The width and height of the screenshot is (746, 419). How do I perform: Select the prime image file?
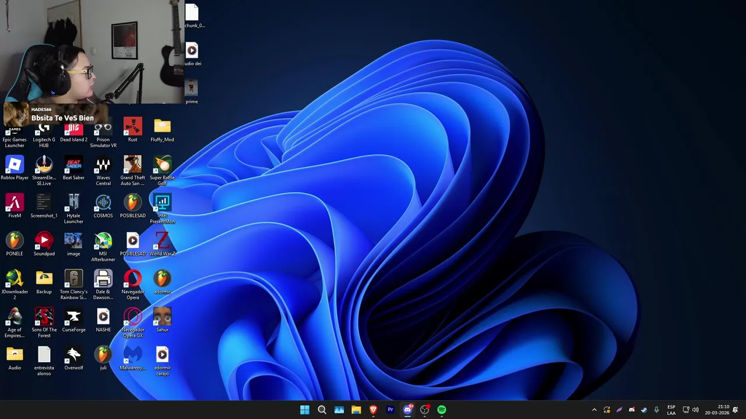tap(191, 91)
